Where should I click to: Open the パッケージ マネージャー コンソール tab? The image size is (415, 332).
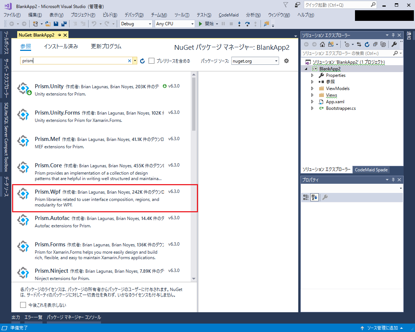point(74,317)
